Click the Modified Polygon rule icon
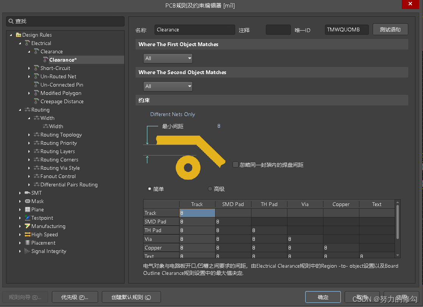 [x=36, y=93]
